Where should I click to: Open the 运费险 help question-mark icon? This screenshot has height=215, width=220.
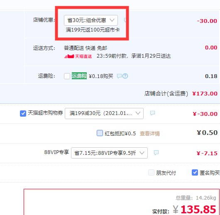click(x=125, y=76)
